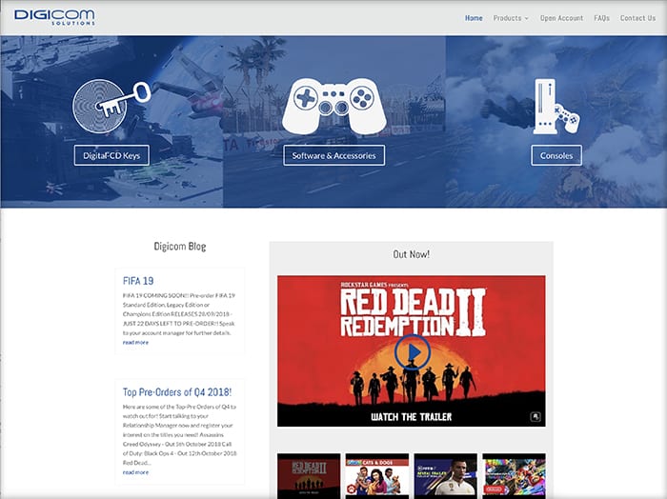Click the Digicom Solutions logo
Screen dimensions: 667x499
[x=54, y=17]
